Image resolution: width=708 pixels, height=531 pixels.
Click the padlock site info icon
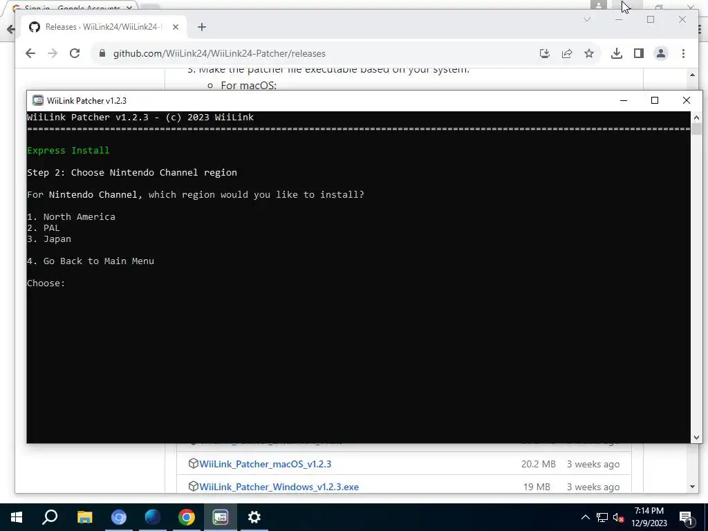(x=102, y=53)
